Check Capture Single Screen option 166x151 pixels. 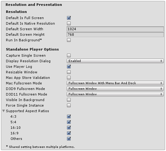coord(69,55)
